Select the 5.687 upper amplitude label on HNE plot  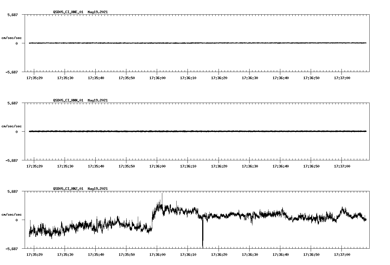[x=13, y=14]
